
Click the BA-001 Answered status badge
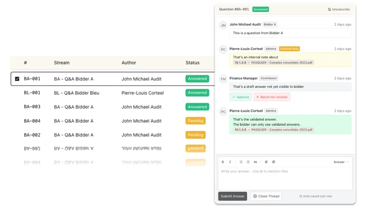[x=197, y=79]
